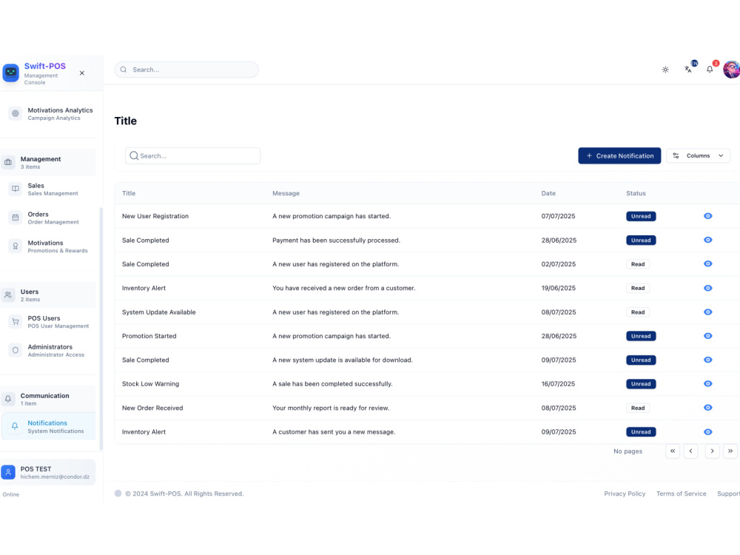Click the Swift-POS logo icon
This screenshot has width=740, height=555.
click(11, 73)
